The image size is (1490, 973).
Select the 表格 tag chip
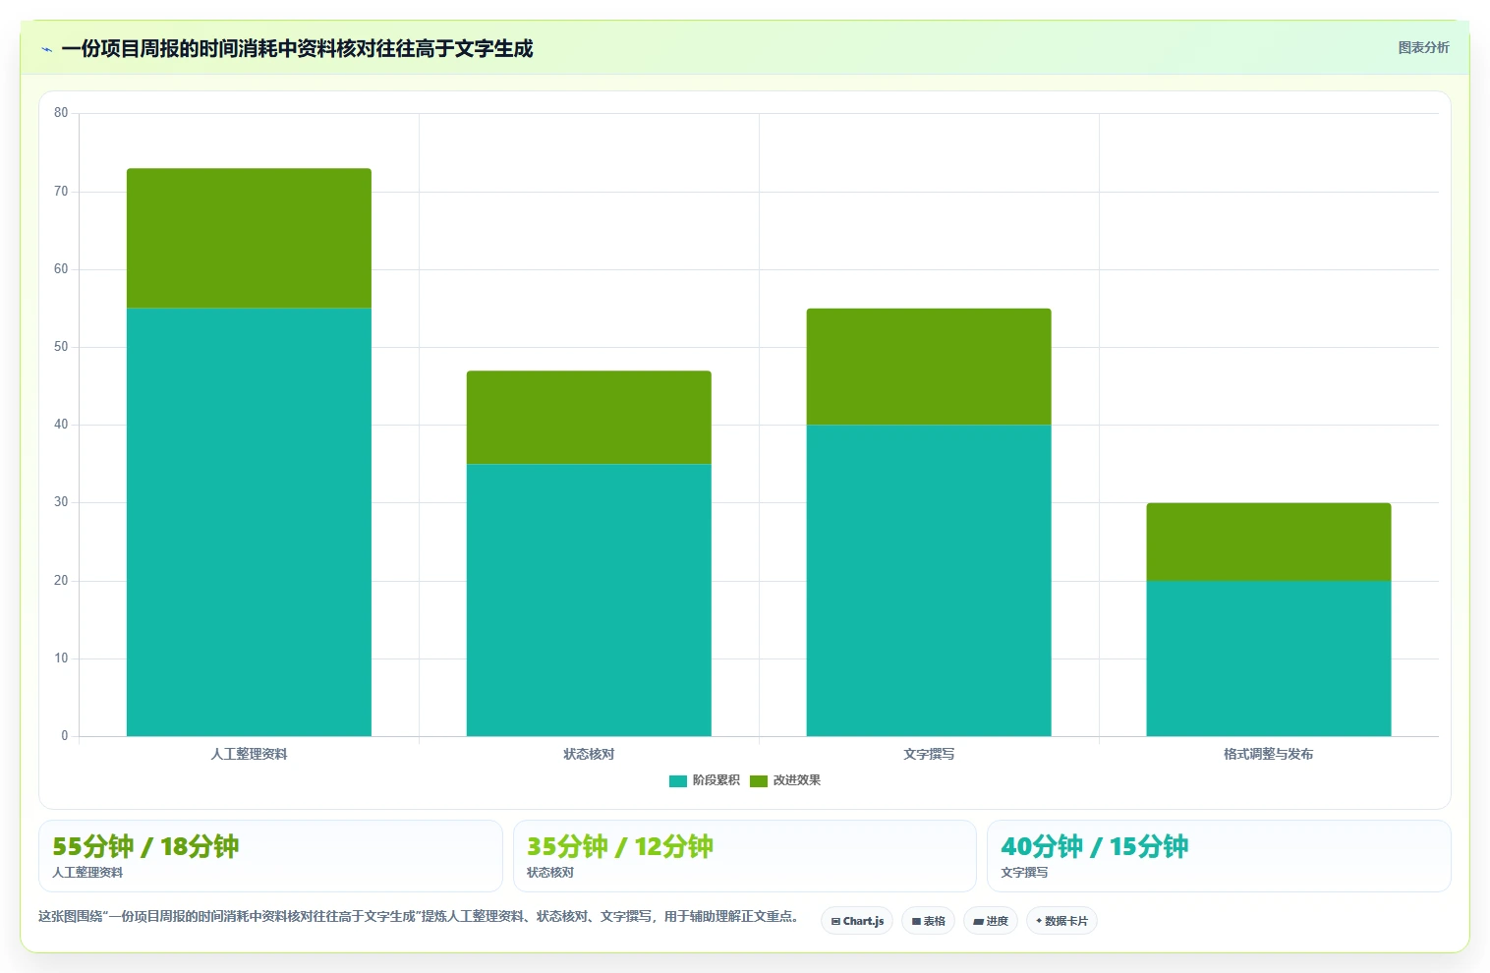point(928,921)
